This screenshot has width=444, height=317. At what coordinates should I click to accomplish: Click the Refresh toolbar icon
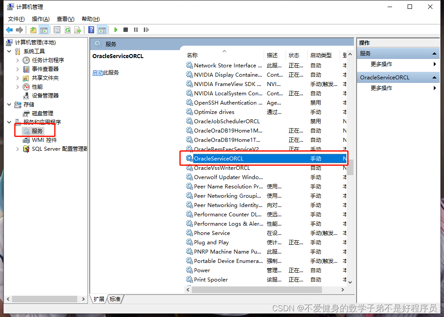click(x=67, y=30)
